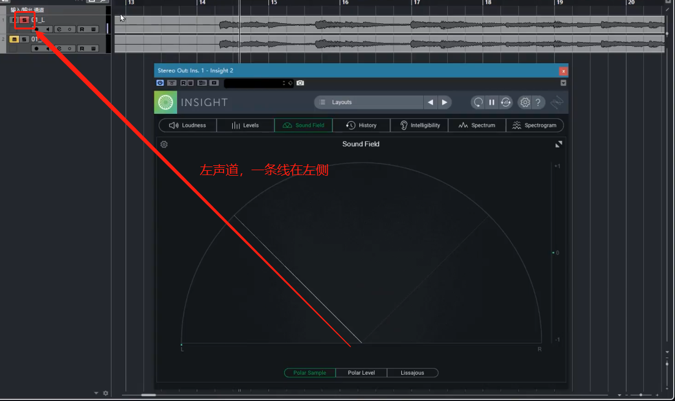Image resolution: width=675 pixels, height=401 pixels.
Task: Open the Spectrum tab
Action: (477, 126)
